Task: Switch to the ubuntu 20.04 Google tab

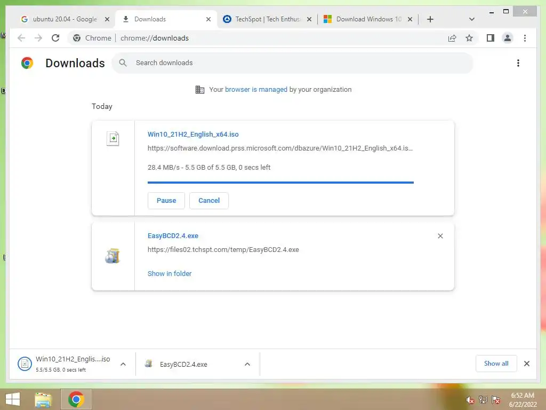Action: [63, 19]
